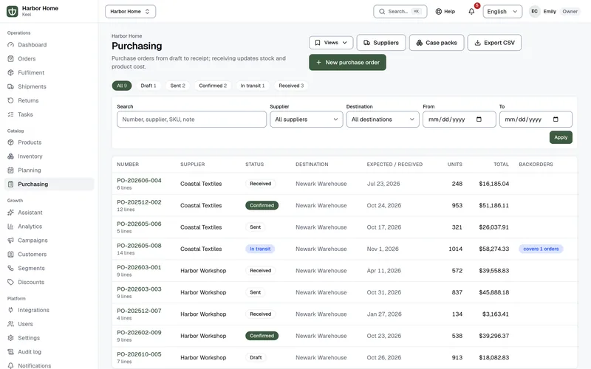Screen dimensions: 591x369
Task: Open purchase order PO-202512-002
Action: coord(139,202)
